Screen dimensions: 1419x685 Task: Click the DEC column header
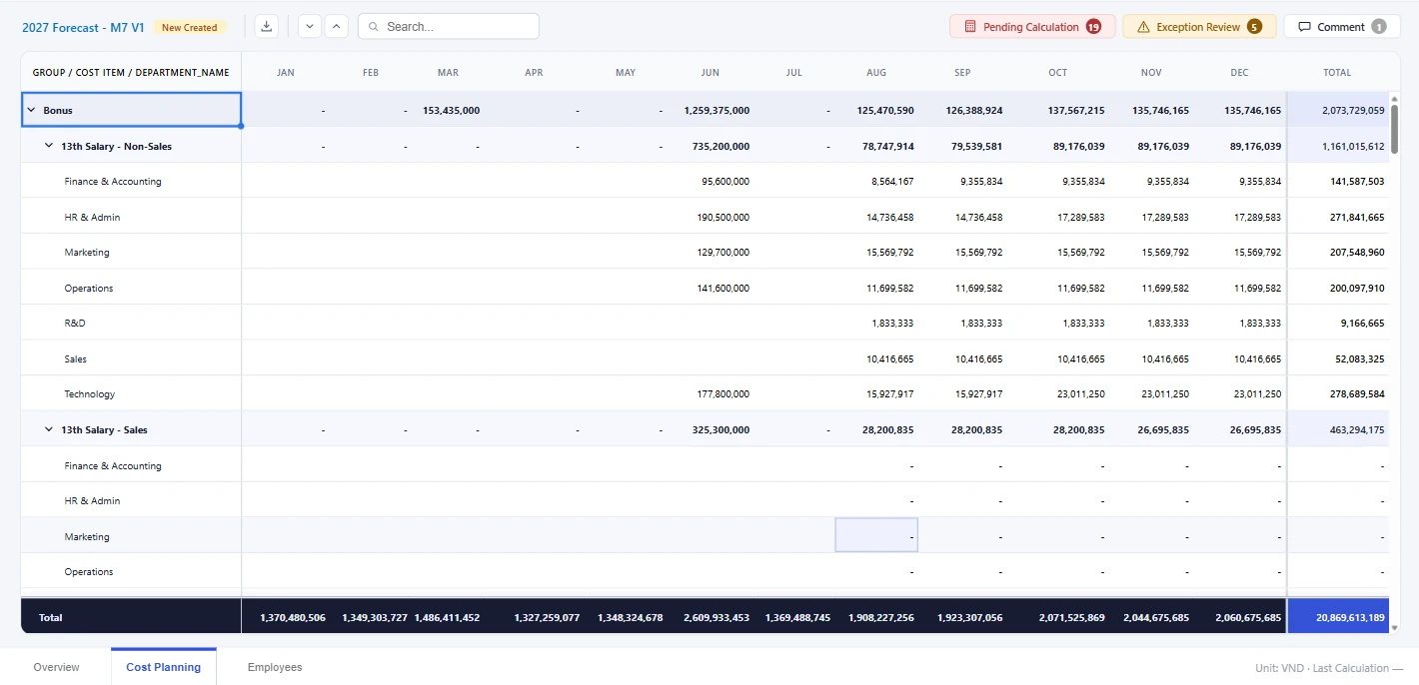coord(1239,72)
